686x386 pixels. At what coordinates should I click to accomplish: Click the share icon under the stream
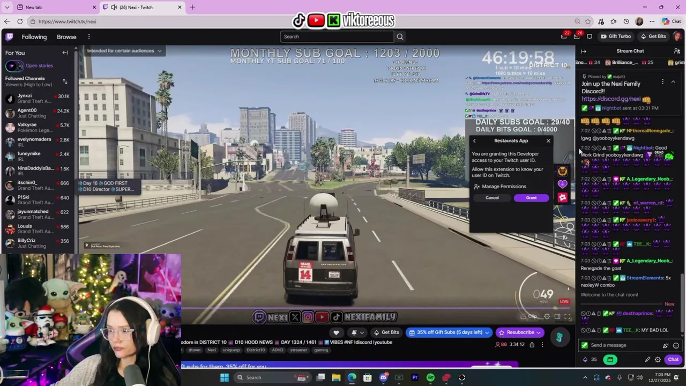(x=532, y=344)
